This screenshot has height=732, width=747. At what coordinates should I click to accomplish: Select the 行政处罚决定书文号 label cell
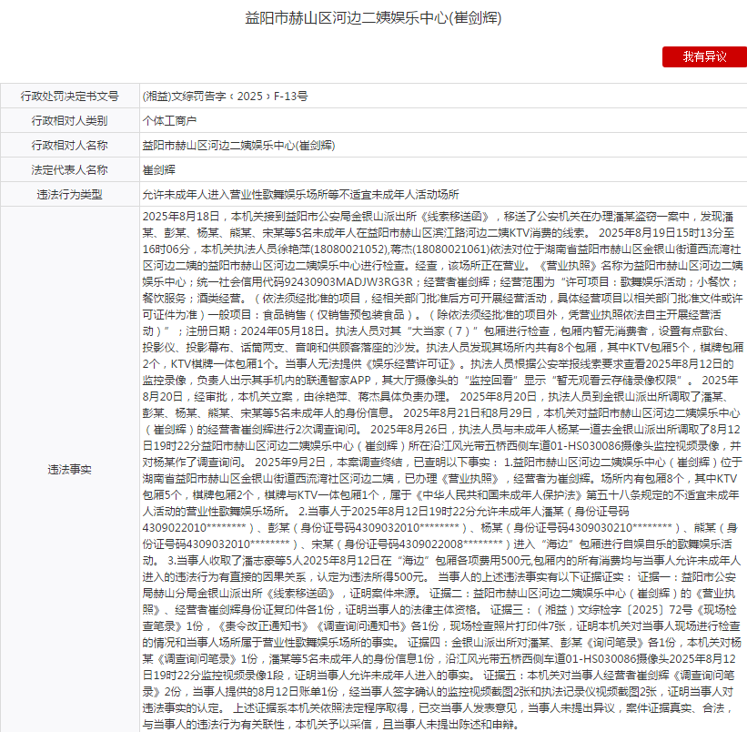(x=70, y=96)
